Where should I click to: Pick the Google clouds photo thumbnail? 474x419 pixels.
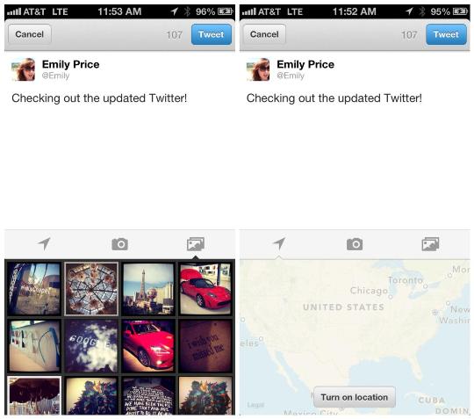[x=91, y=346]
